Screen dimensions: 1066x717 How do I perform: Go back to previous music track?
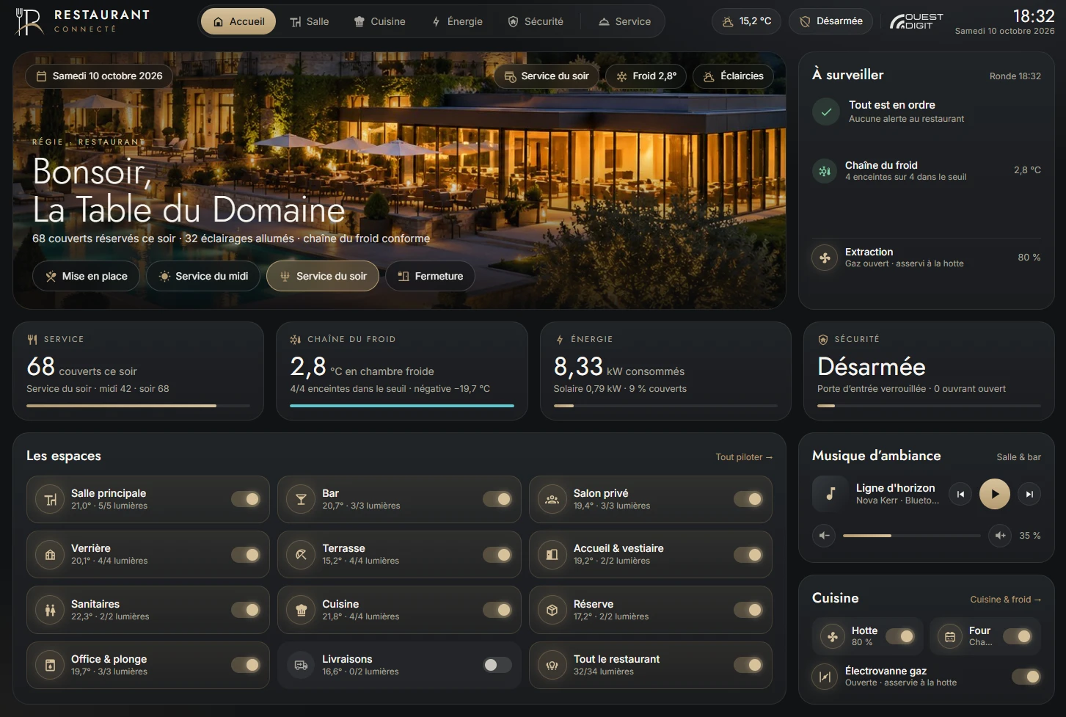pos(960,495)
